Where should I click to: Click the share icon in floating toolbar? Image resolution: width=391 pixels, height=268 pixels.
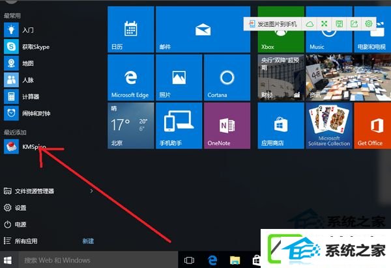point(354,23)
